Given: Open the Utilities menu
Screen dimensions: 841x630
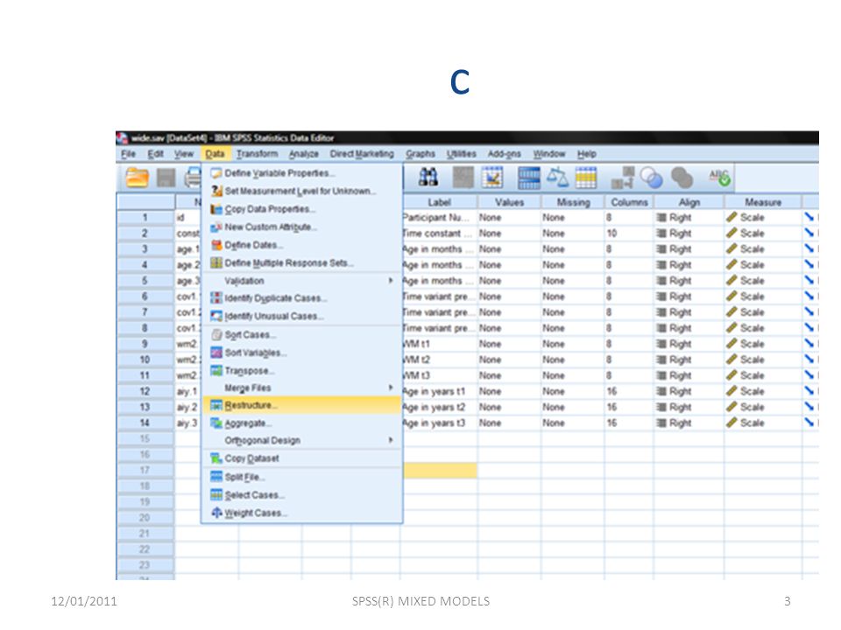Looking at the screenshot, I should (x=462, y=154).
